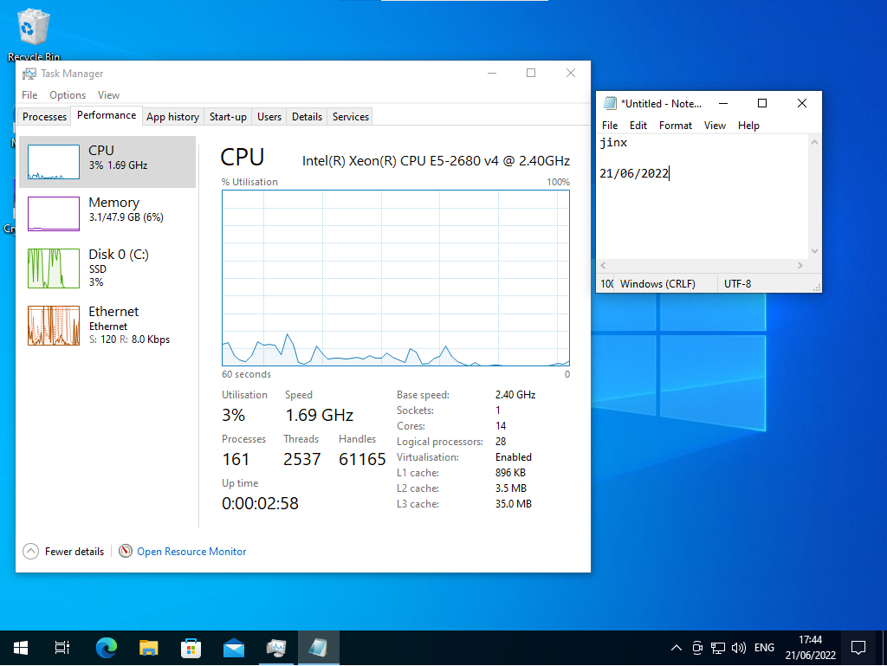Open Microsoft Store from taskbar
Image resolution: width=887 pixels, height=666 pixels.
(x=191, y=647)
